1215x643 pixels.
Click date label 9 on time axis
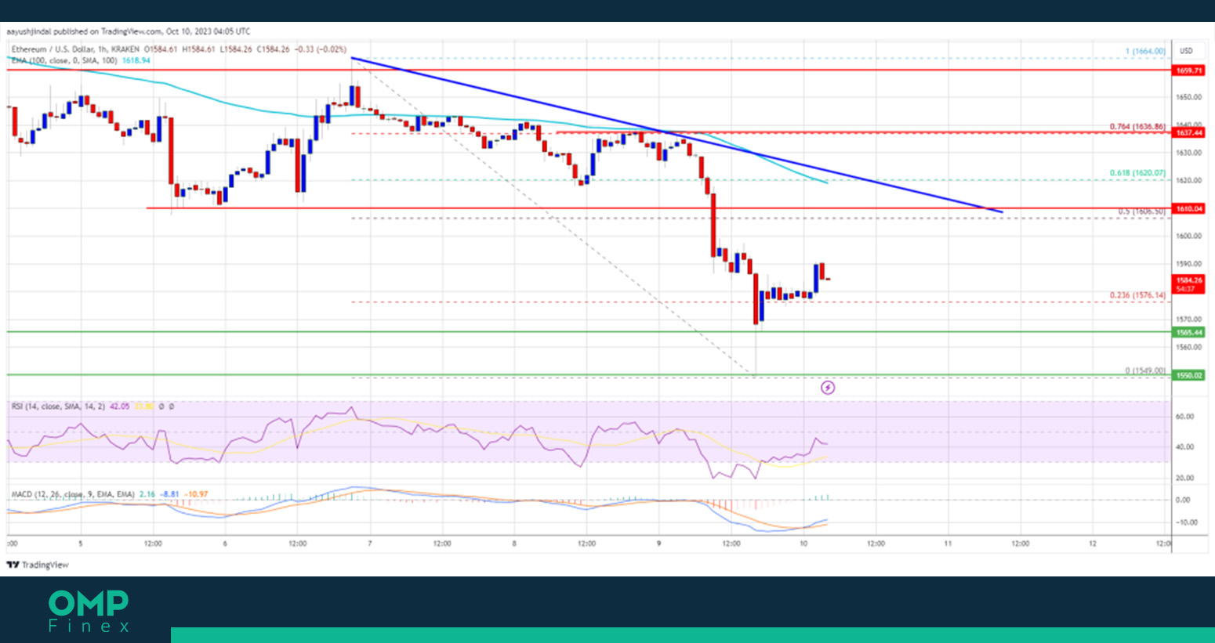[x=658, y=544]
